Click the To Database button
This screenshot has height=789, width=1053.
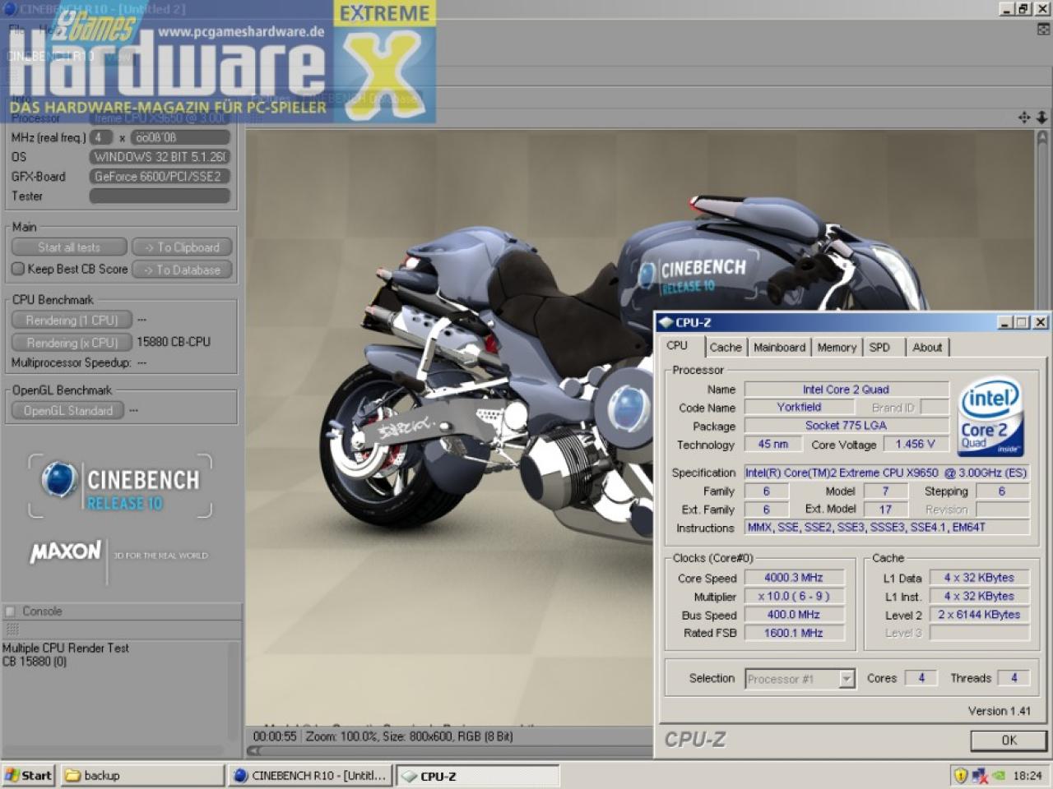click(182, 270)
